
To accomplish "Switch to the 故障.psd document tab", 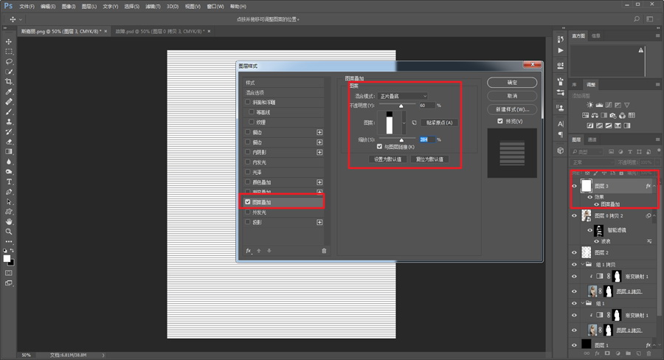I will coord(159,31).
